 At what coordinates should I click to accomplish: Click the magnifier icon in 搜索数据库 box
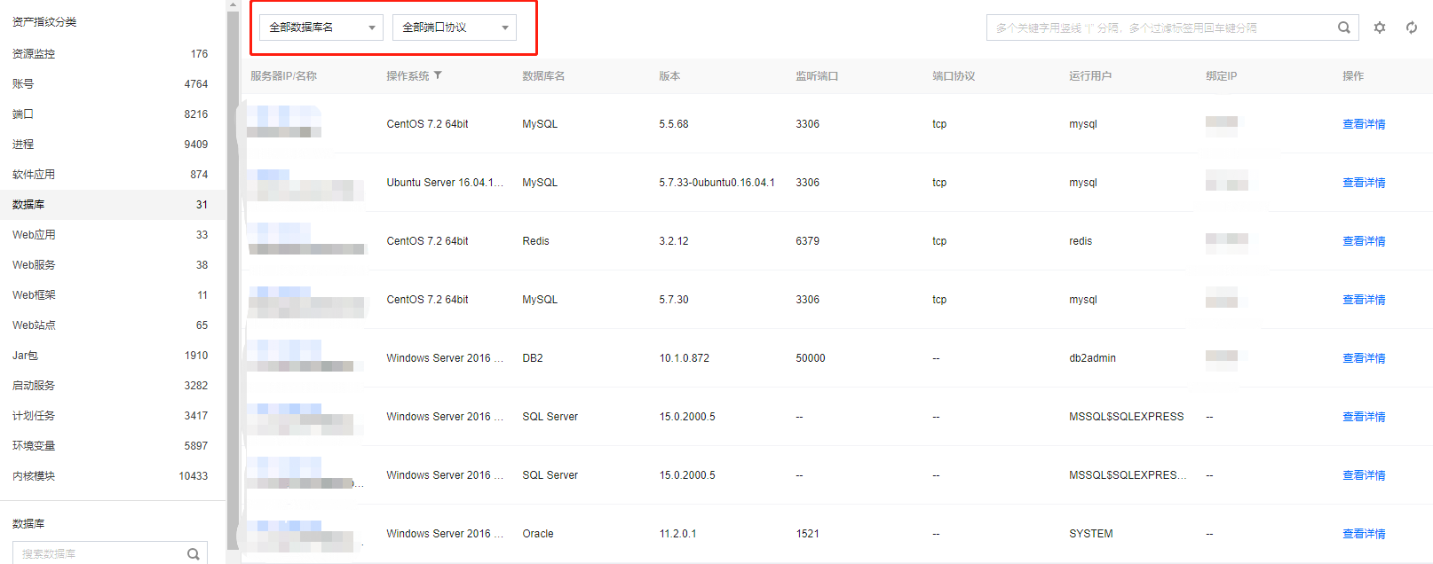point(193,553)
